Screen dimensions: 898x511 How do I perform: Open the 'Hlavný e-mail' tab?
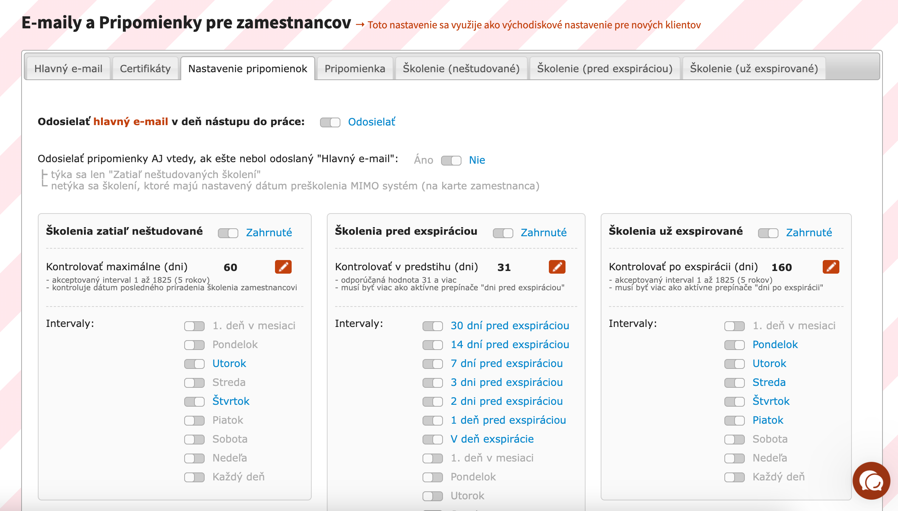click(68, 68)
